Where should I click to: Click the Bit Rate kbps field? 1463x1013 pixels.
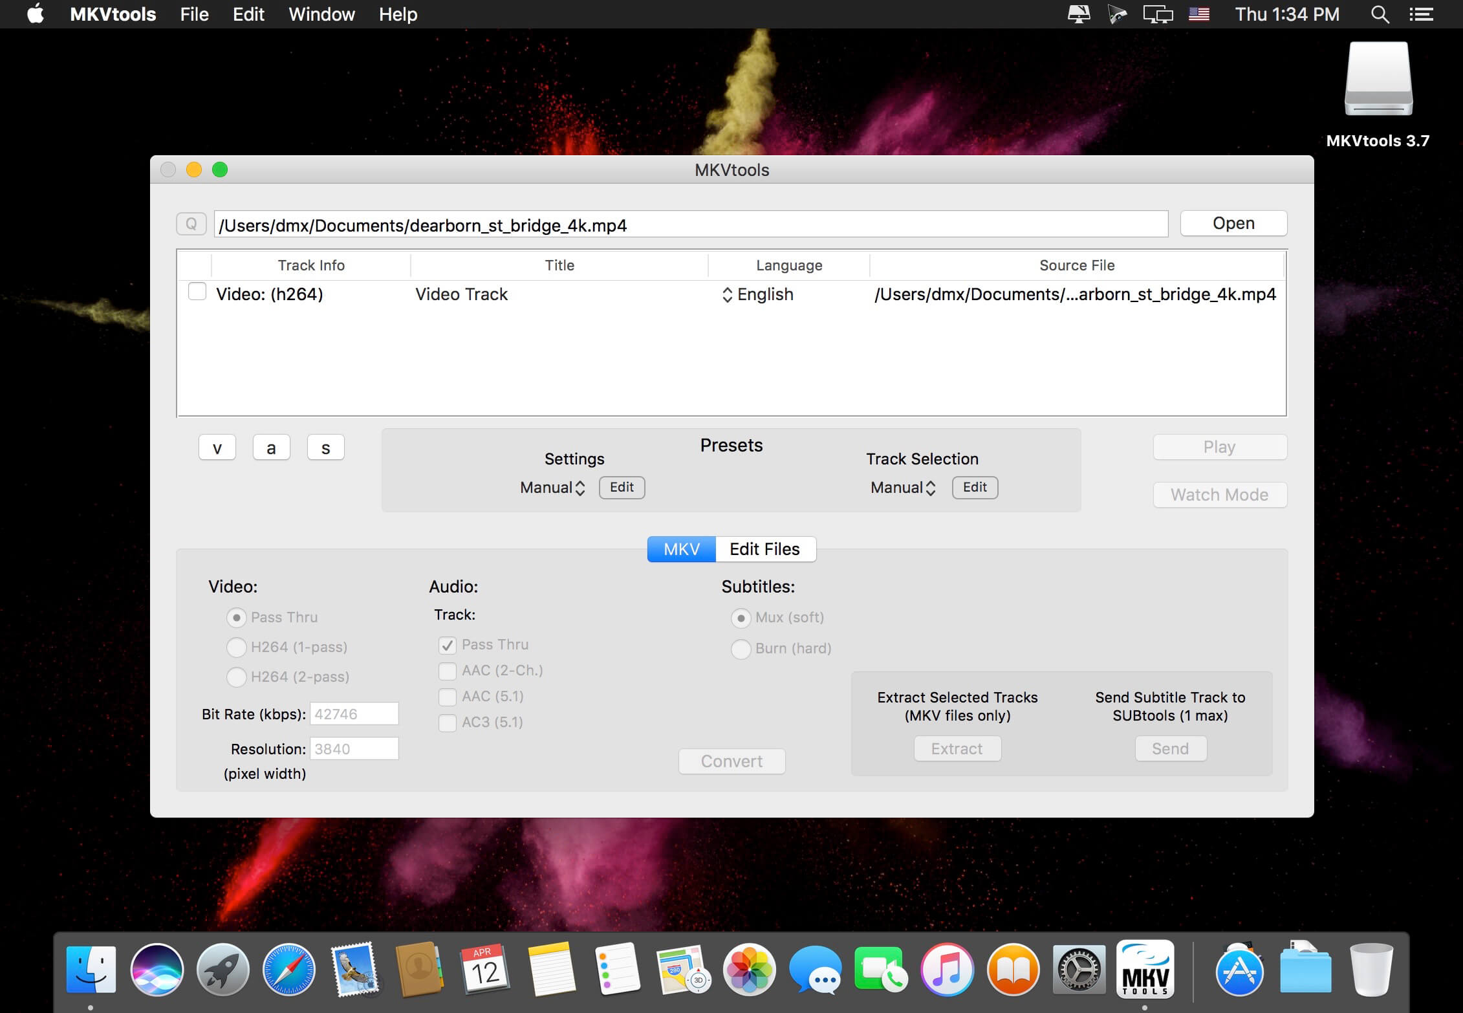click(x=354, y=714)
